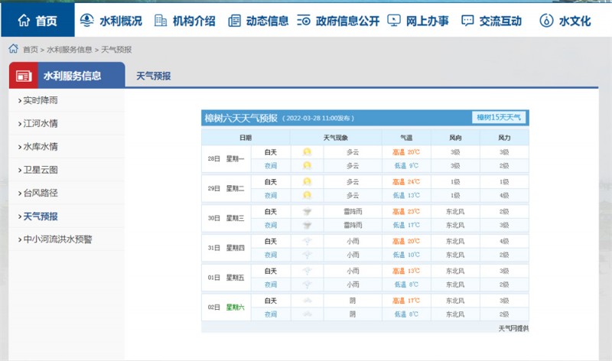
Task: Click the 30日 daytime thunderstorm icon
Action: (x=308, y=212)
